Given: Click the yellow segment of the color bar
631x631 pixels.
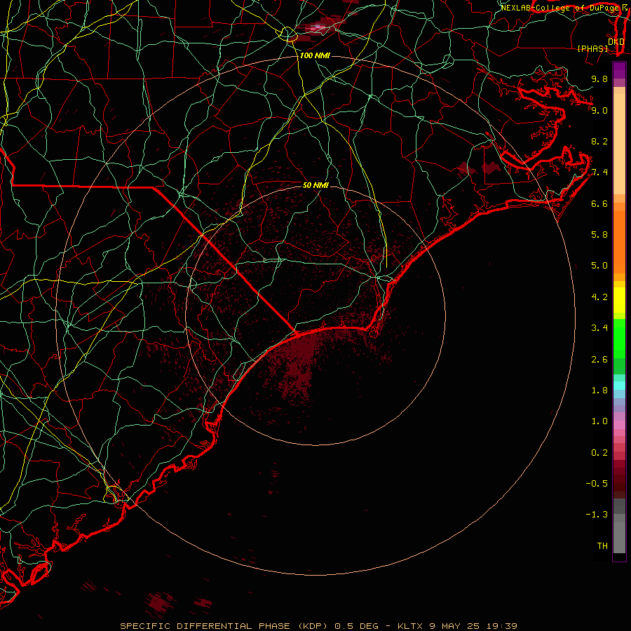Looking at the screenshot, I should point(619,300).
